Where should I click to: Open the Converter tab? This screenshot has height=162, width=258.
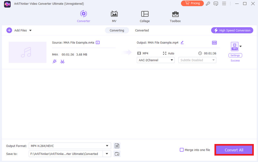click(84, 16)
